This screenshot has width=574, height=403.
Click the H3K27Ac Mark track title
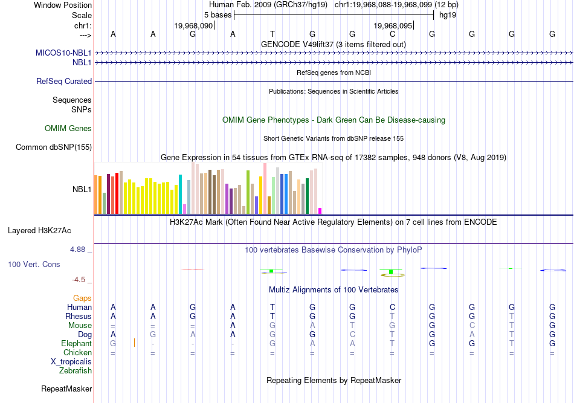point(334,222)
